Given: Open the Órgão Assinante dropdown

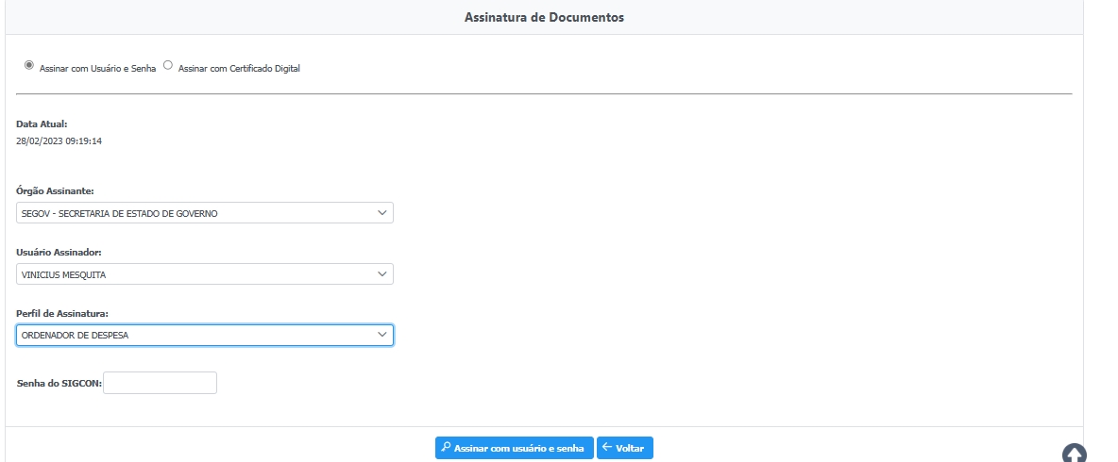Looking at the screenshot, I should pos(204,213).
